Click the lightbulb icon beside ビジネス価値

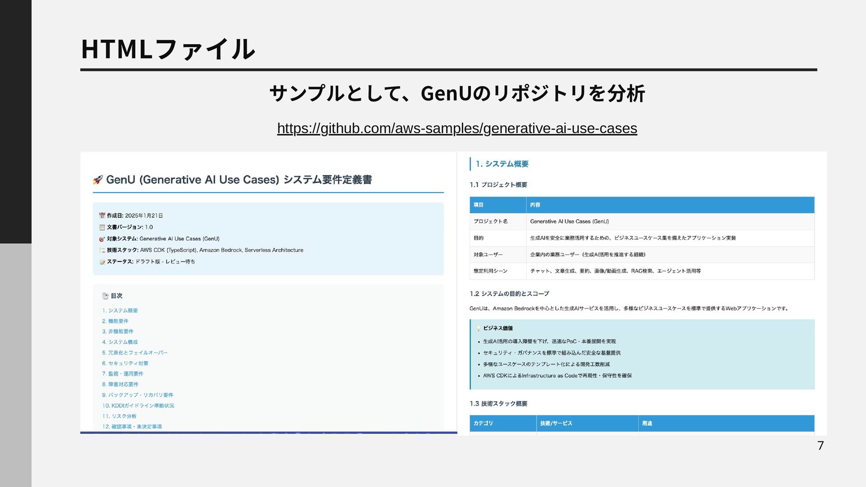(x=478, y=328)
